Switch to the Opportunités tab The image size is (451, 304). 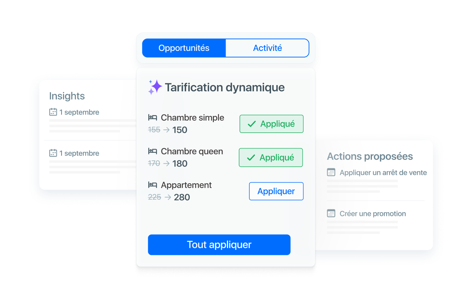tap(184, 48)
